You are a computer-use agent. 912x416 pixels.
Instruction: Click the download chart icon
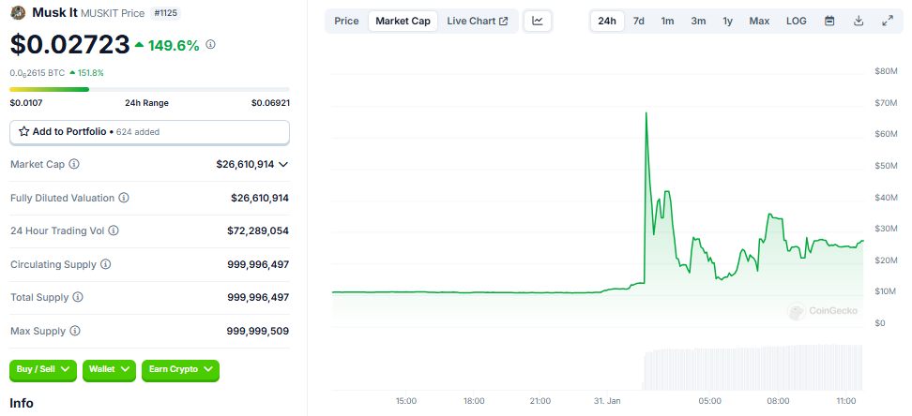[859, 21]
